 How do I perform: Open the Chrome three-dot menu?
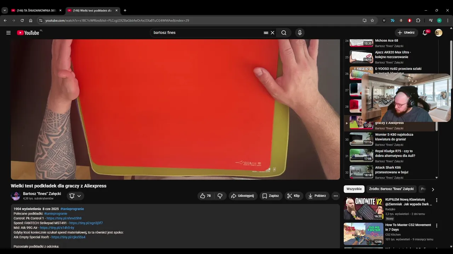pyautogui.click(x=448, y=20)
